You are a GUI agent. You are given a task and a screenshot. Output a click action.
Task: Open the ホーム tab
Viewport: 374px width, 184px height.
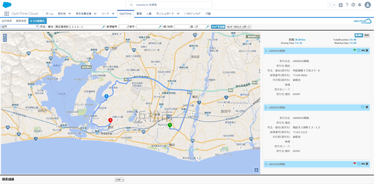click(49, 13)
